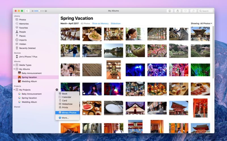Click the Info button in toolbar
227x141 pixels.
tap(170, 11)
